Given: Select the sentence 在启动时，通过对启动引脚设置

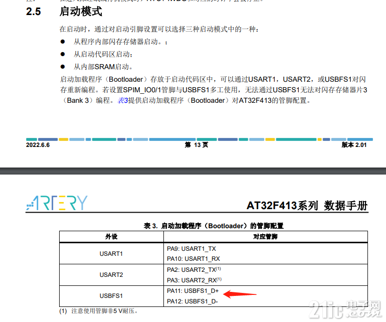Looking at the screenshot, I should [x=159, y=29].
